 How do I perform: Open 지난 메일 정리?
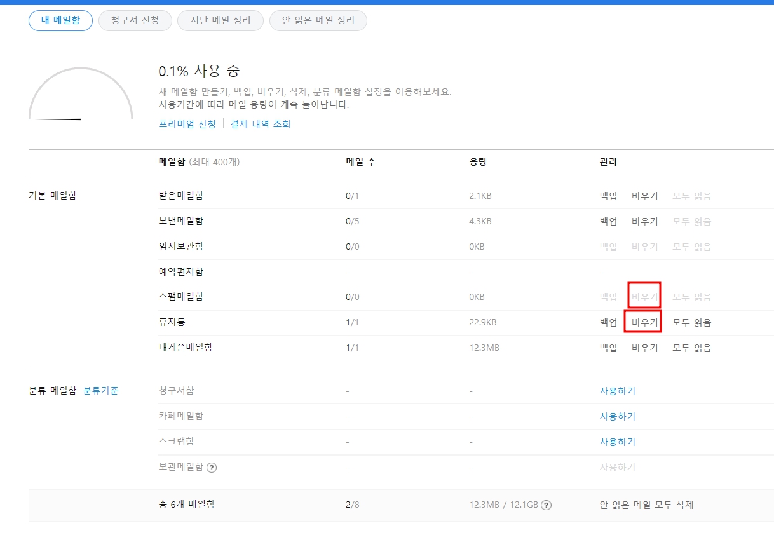click(220, 20)
